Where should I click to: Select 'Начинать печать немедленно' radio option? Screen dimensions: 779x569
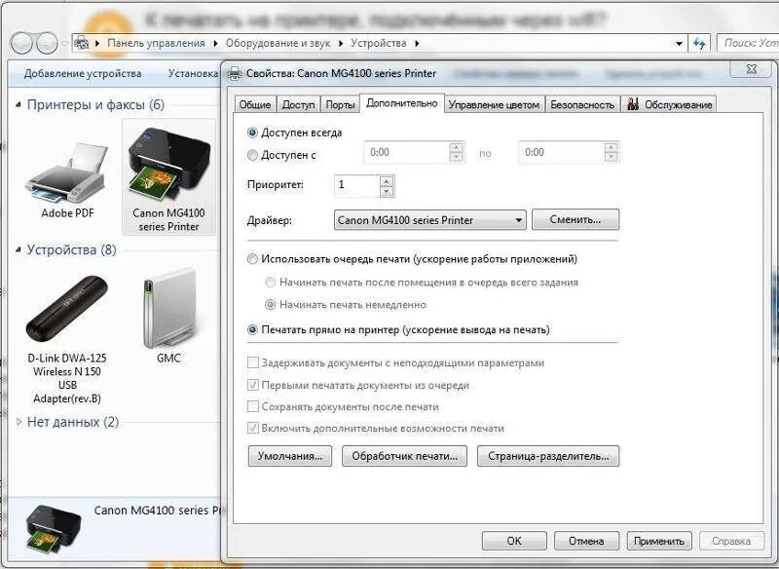[271, 304]
